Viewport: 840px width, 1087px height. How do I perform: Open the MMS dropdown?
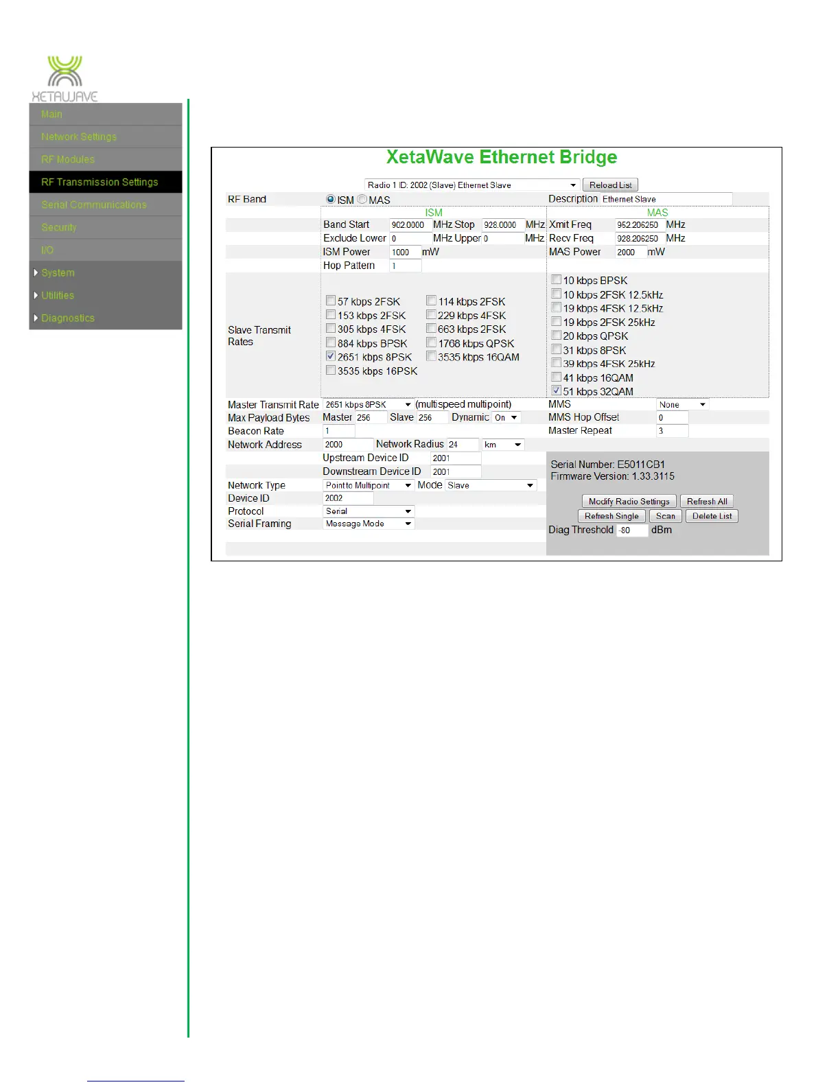click(x=682, y=405)
